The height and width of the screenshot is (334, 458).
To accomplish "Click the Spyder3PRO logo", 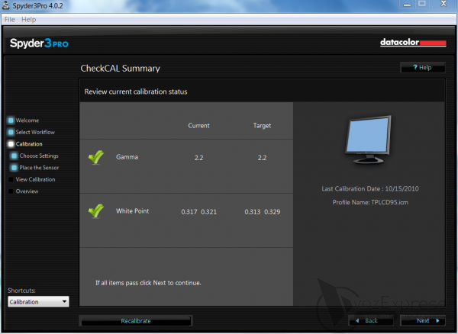I will pyautogui.click(x=39, y=43).
